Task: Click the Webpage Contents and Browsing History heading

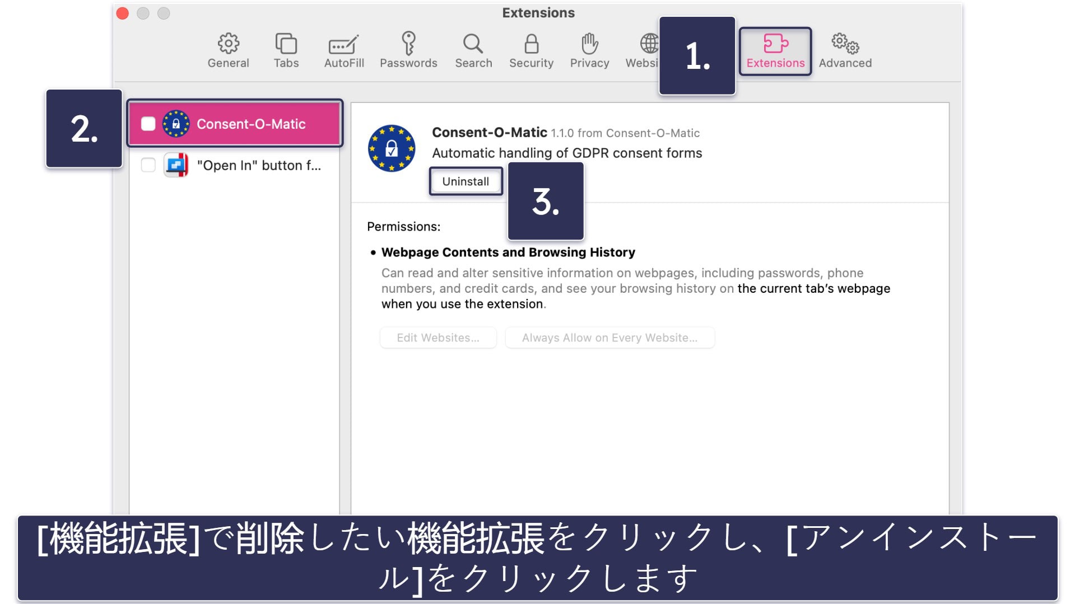Action: click(508, 252)
